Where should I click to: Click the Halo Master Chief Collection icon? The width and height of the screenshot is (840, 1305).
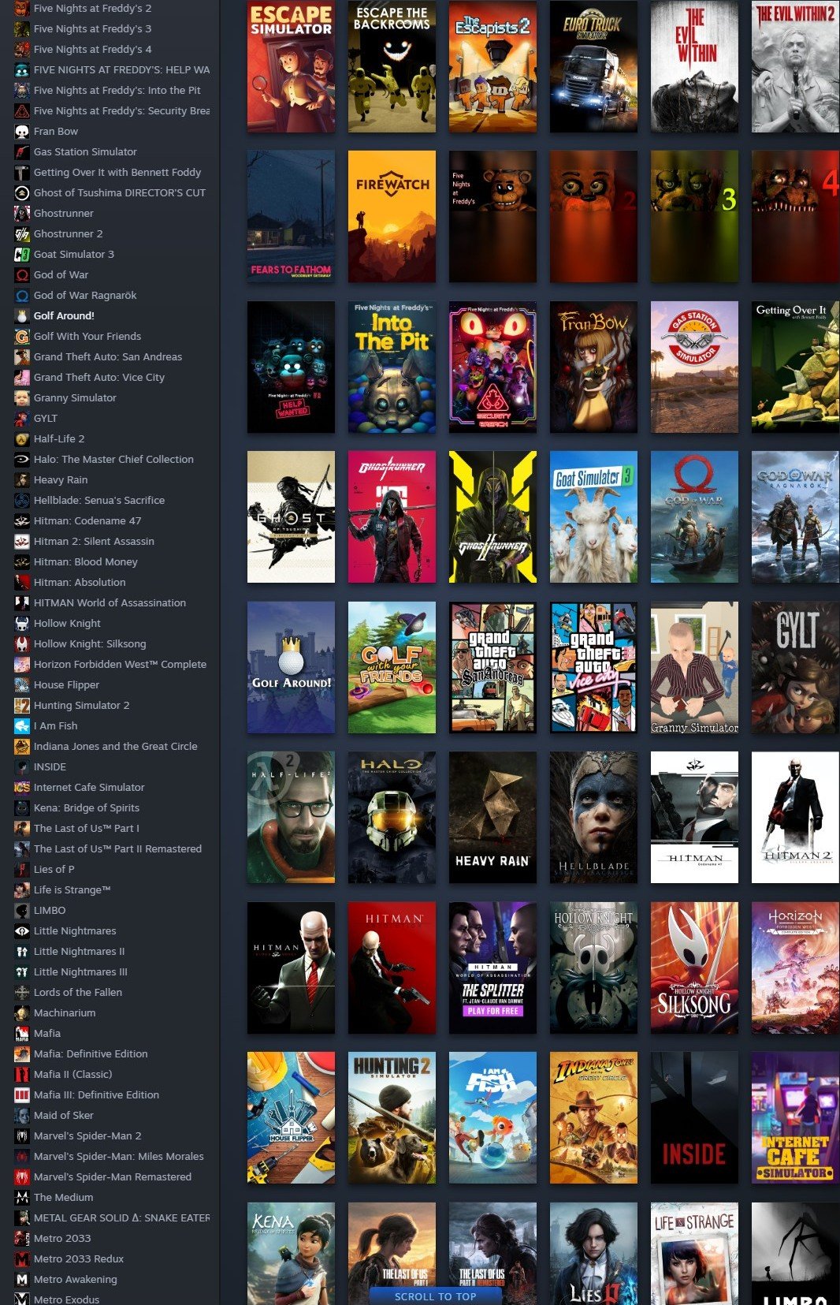[22, 460]
